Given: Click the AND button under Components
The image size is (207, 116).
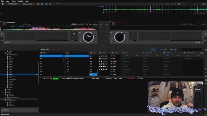Looking at the screenshot, I should click(147, 56).
